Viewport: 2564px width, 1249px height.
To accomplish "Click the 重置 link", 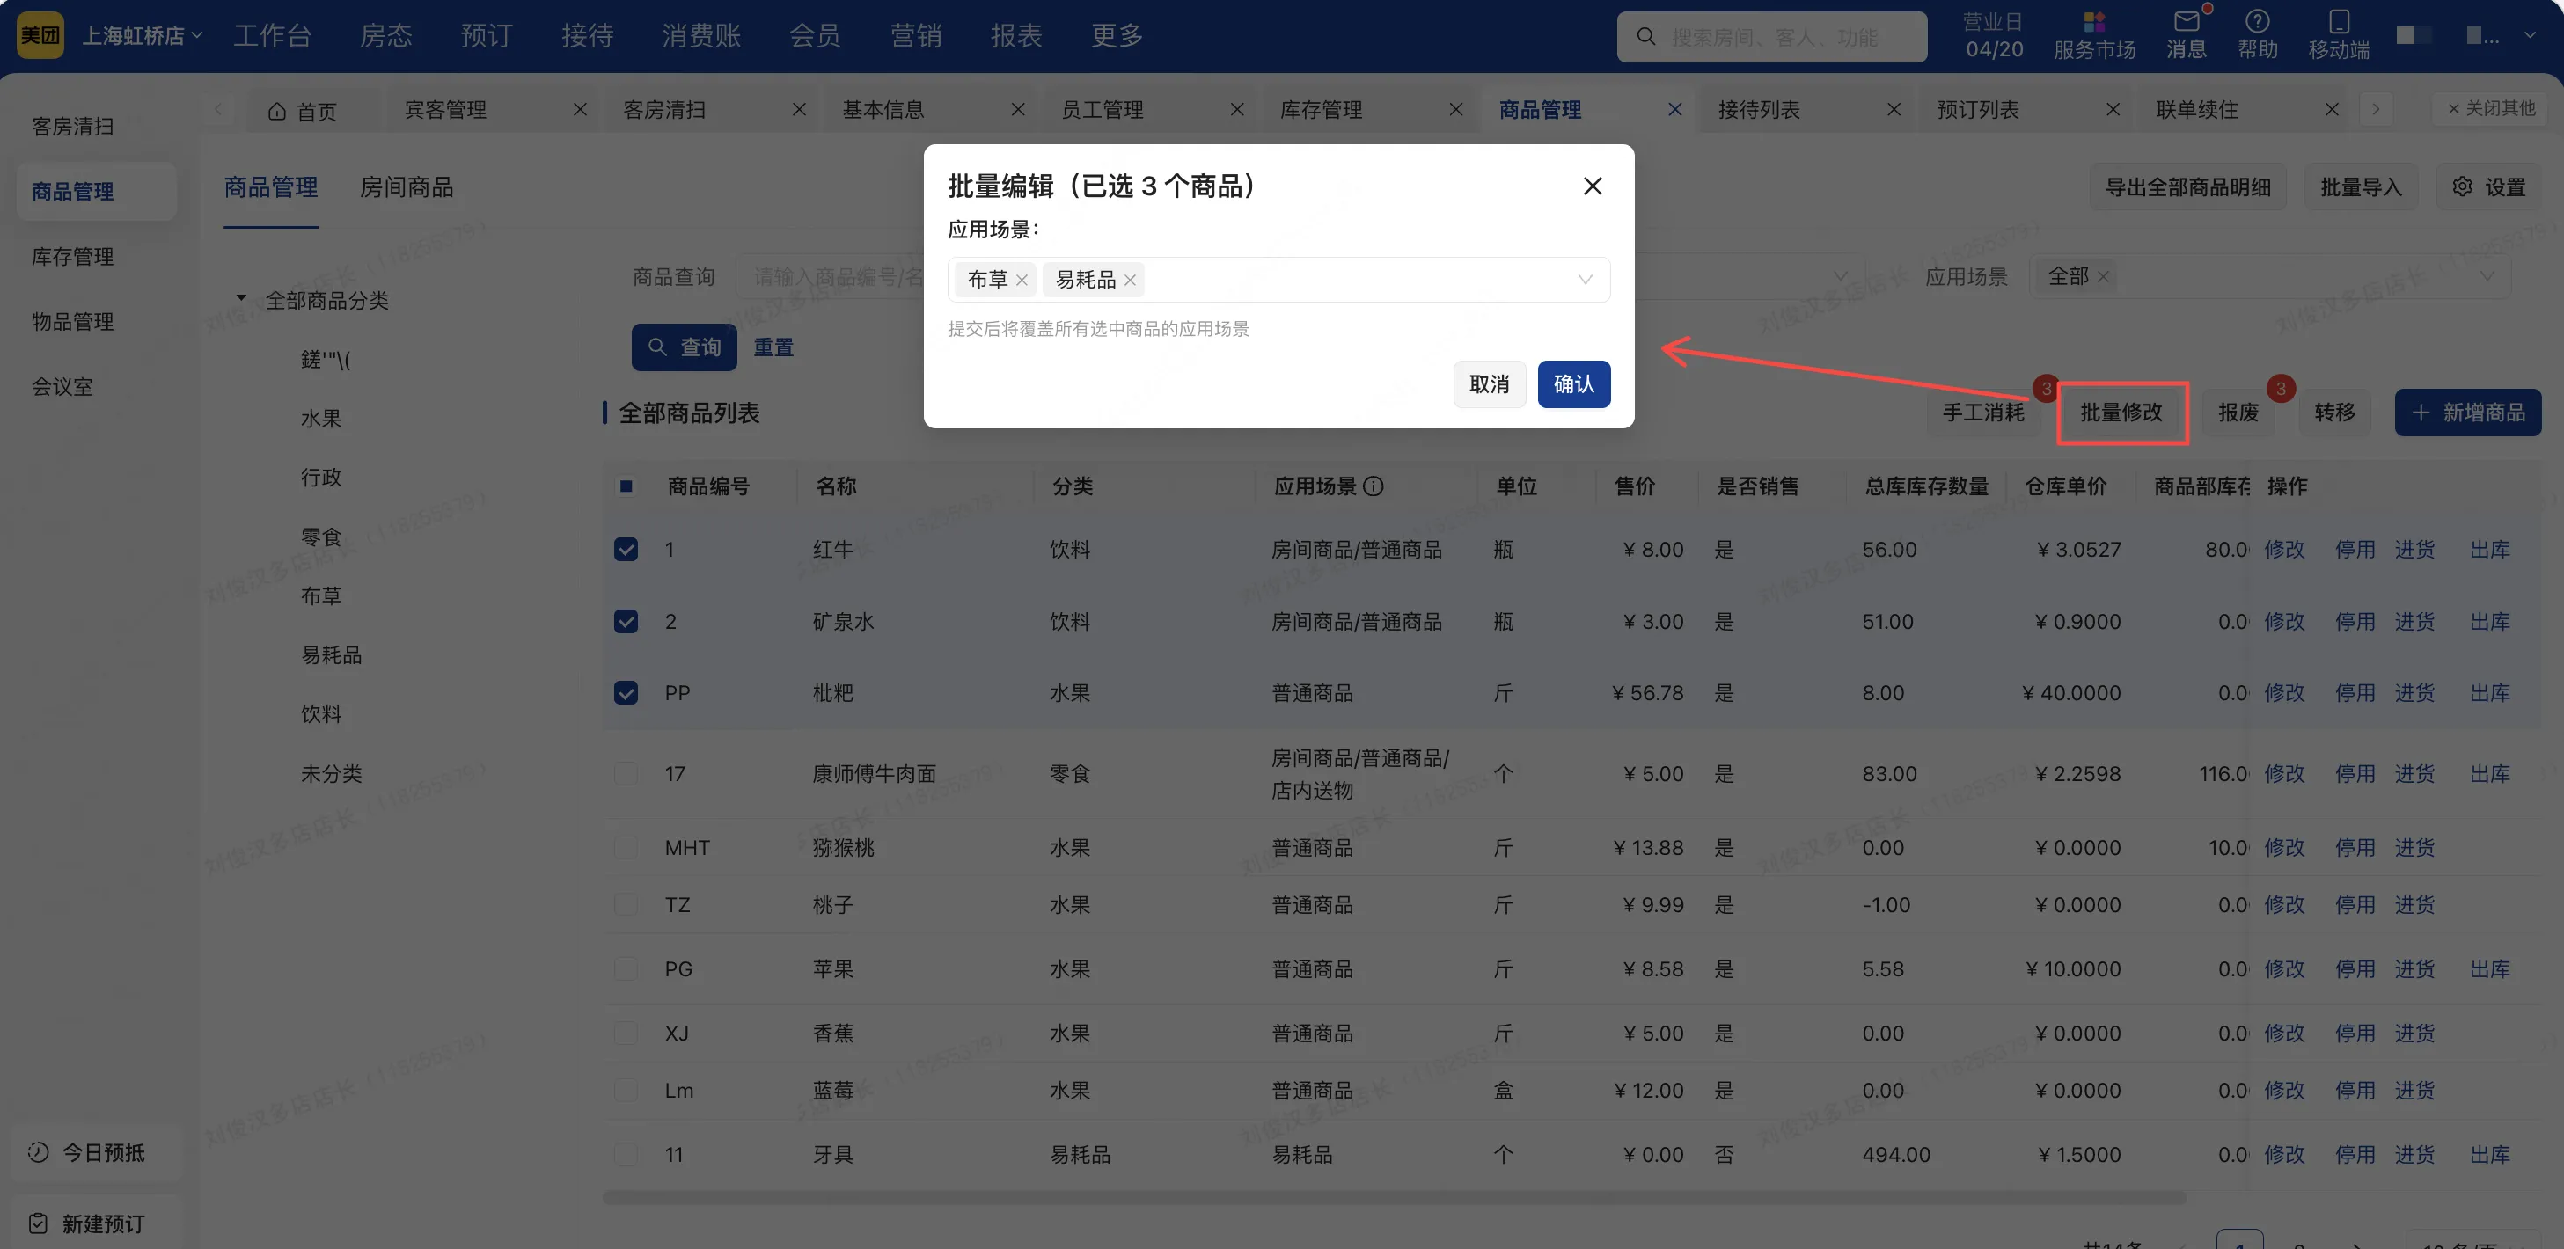I will (773, 347).
